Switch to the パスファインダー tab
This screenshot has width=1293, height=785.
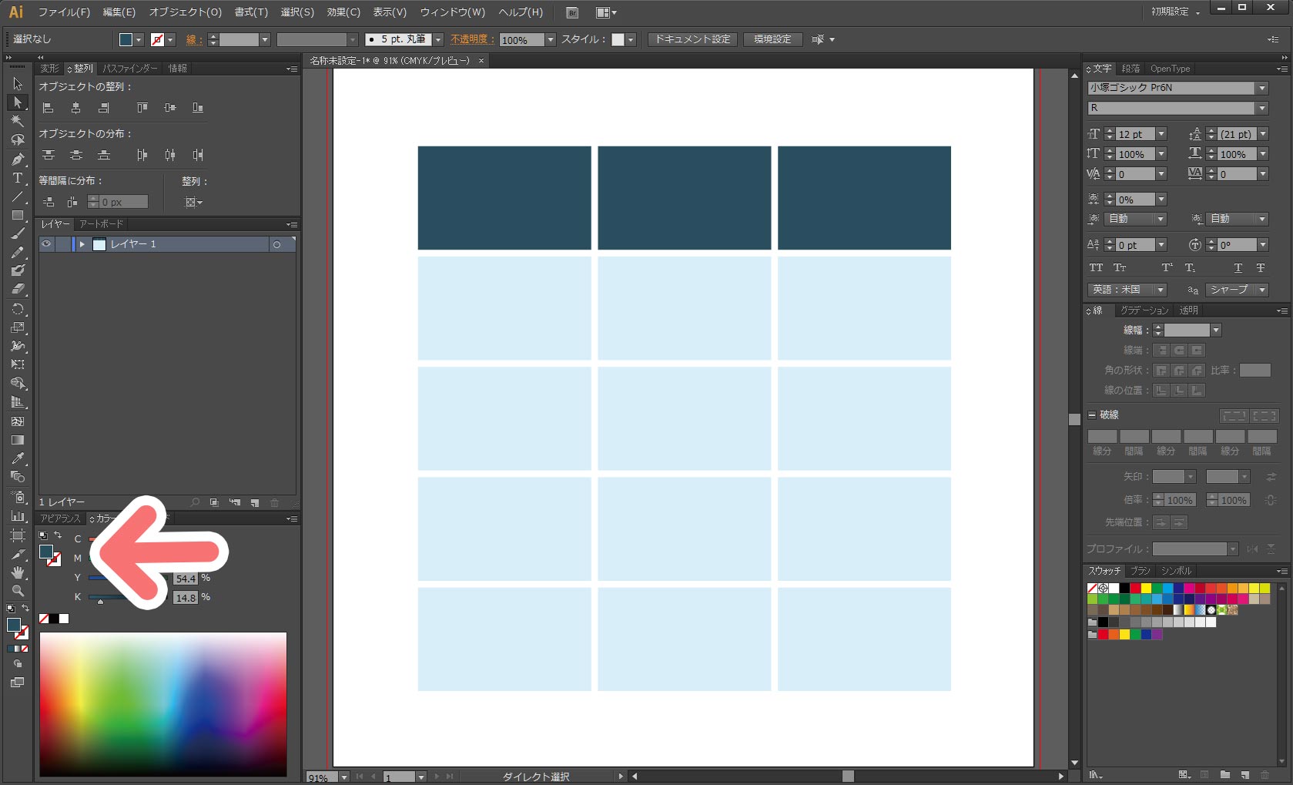point(130,69)
